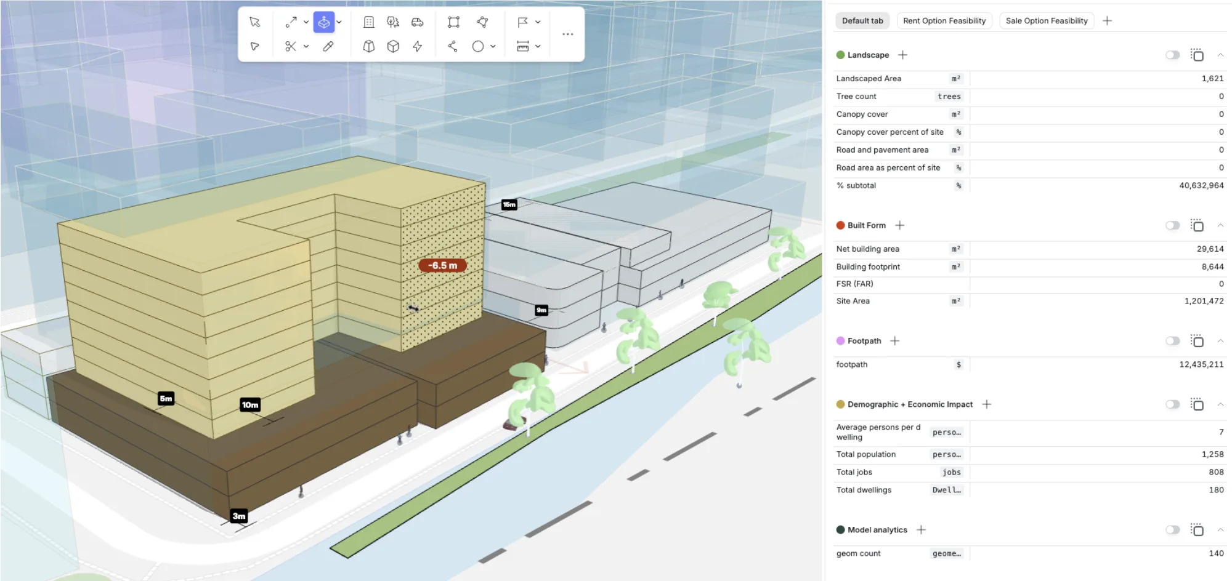The width and height of the screenshot is (1232, 581).
Task: Collapse Demographic + Economic Impact section chevron
Action: coord(1220,404)
